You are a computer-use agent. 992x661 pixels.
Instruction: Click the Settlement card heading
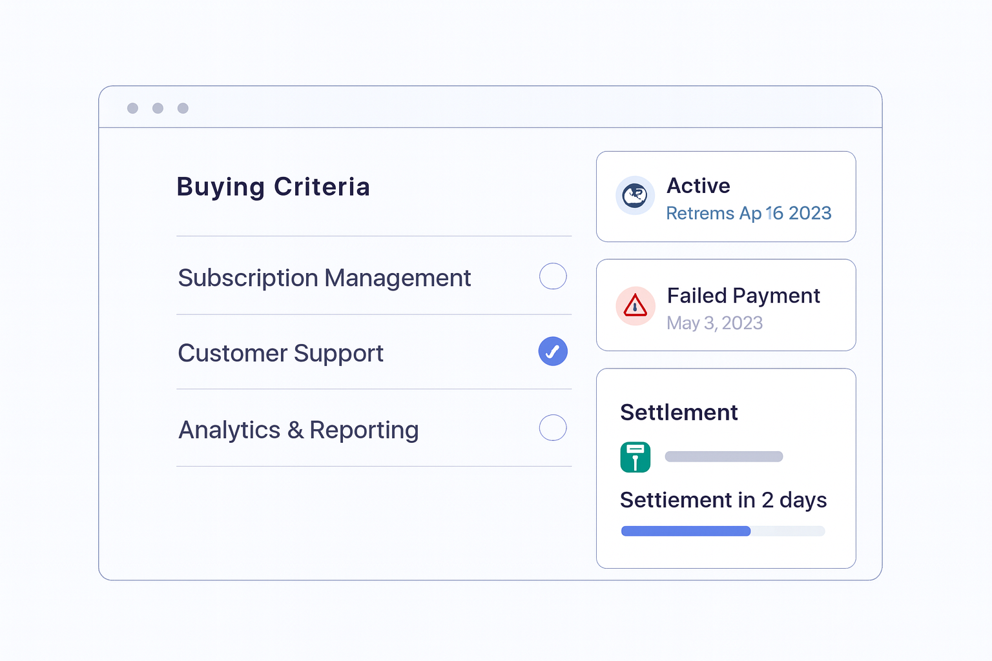tap(679, 412)
